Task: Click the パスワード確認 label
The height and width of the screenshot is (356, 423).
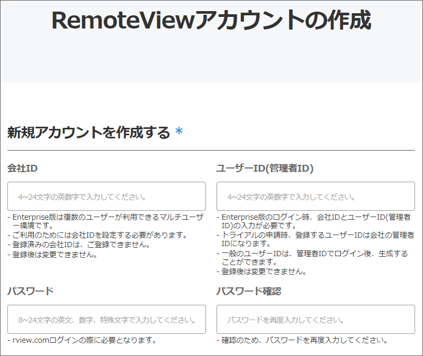Action: coord(249,291)
